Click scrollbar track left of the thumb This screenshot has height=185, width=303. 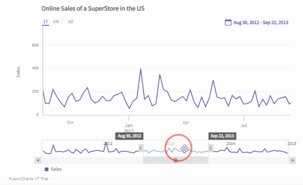(x=90, y=160)
